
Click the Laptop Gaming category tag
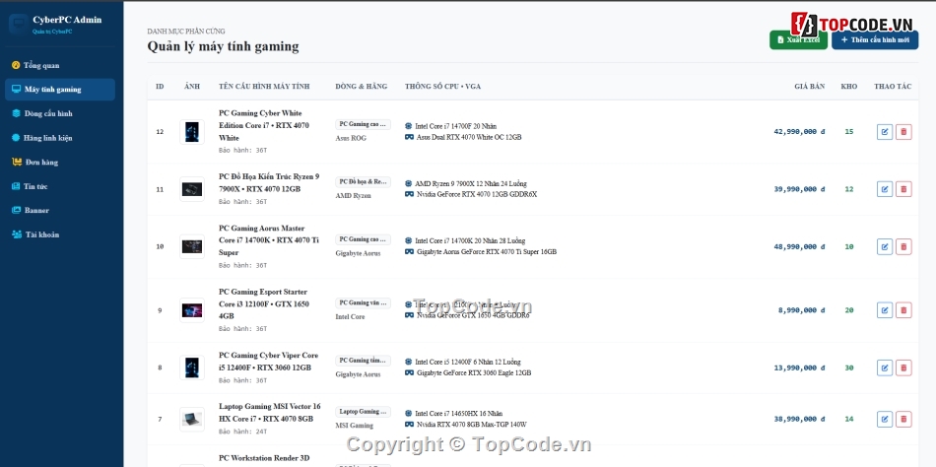(x=363, y=412)
